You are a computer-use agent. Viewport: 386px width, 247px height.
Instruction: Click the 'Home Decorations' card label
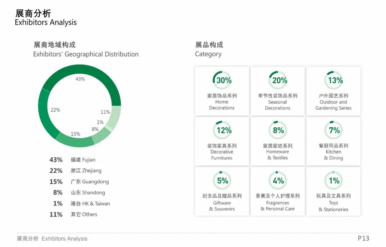[222, 105]
